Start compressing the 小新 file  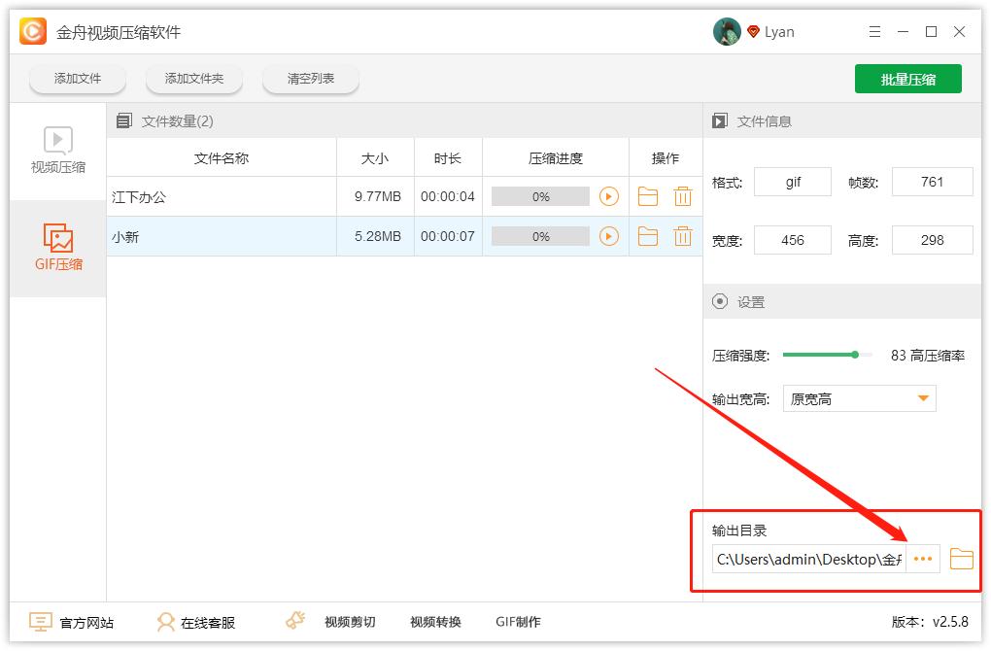(611, 235)
